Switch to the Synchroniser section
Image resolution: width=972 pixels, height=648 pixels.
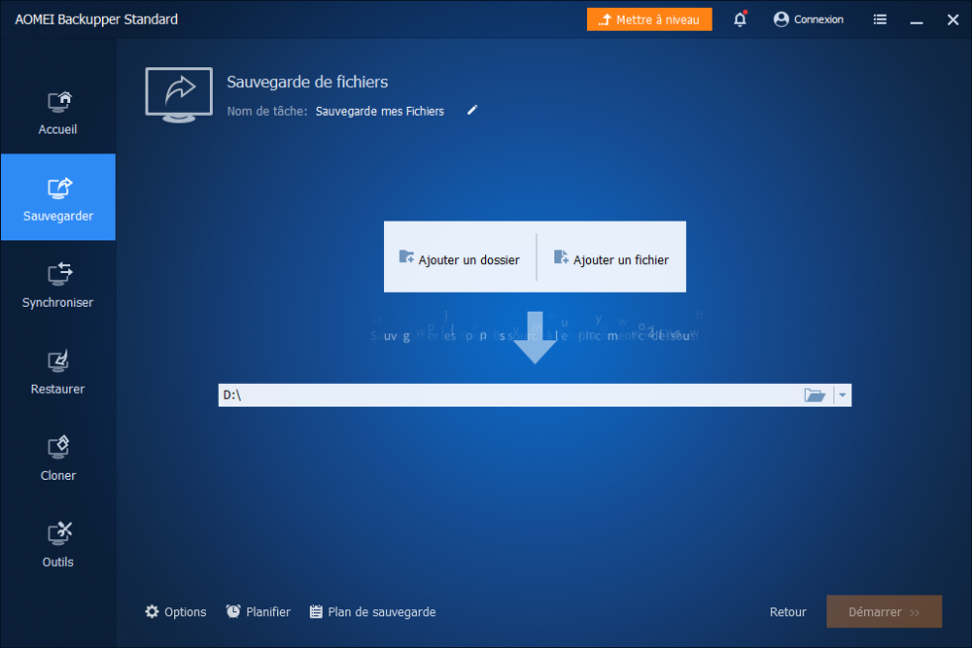(58, 285)
